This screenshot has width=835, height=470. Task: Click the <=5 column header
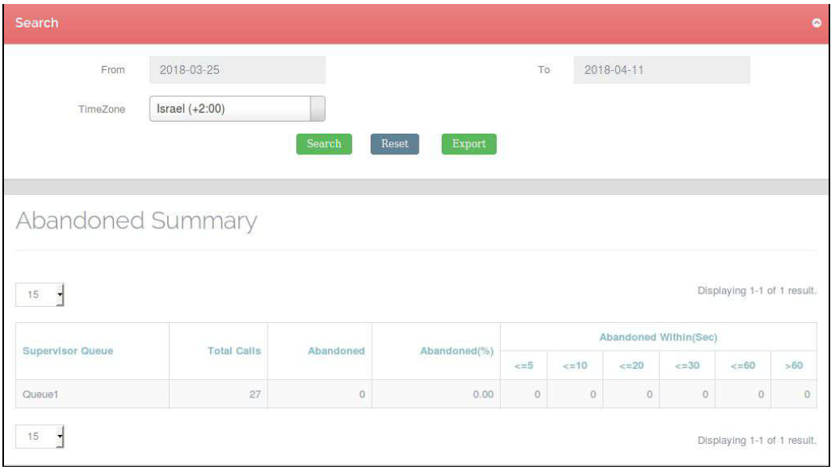(x=524, y=366)
